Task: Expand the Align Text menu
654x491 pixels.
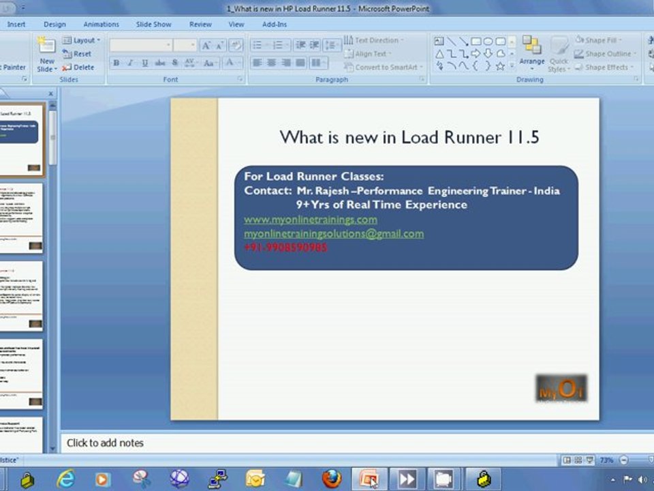Action: click(368, 54)
